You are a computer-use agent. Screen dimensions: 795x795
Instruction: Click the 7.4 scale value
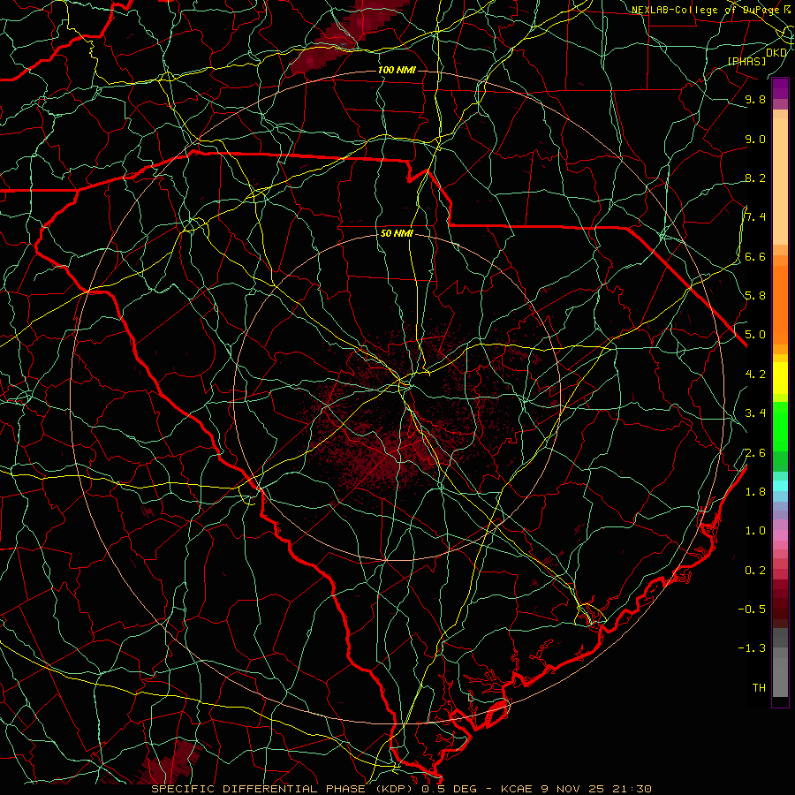(755, 217)
